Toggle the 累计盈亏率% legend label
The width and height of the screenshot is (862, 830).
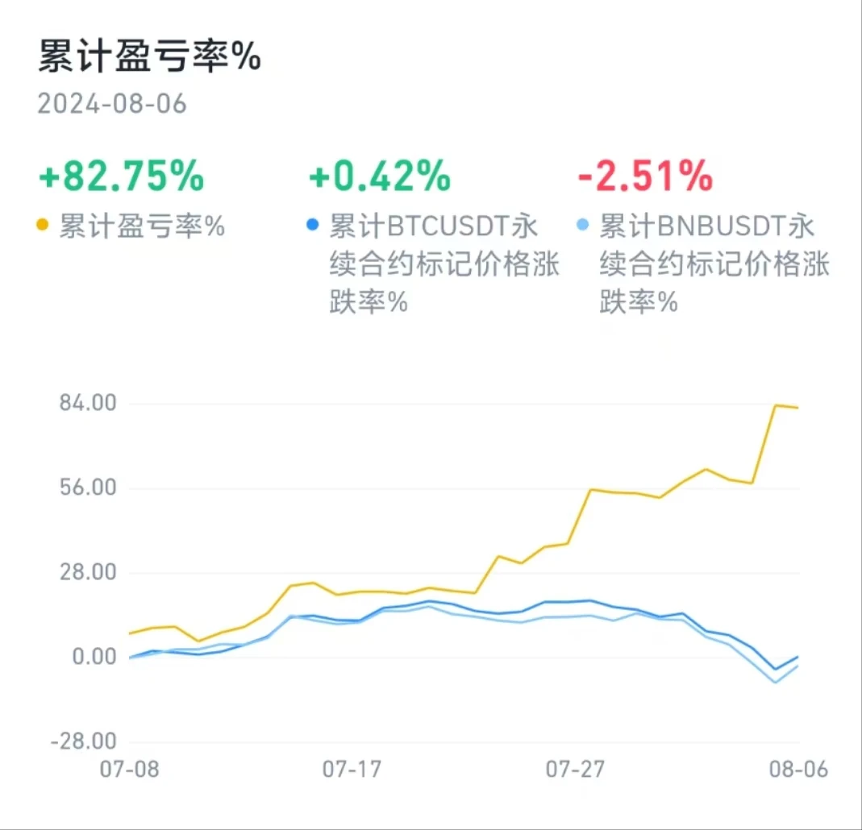tap(142, 227)
